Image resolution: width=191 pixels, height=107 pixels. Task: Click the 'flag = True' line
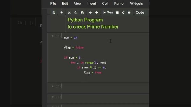[93, 73]
